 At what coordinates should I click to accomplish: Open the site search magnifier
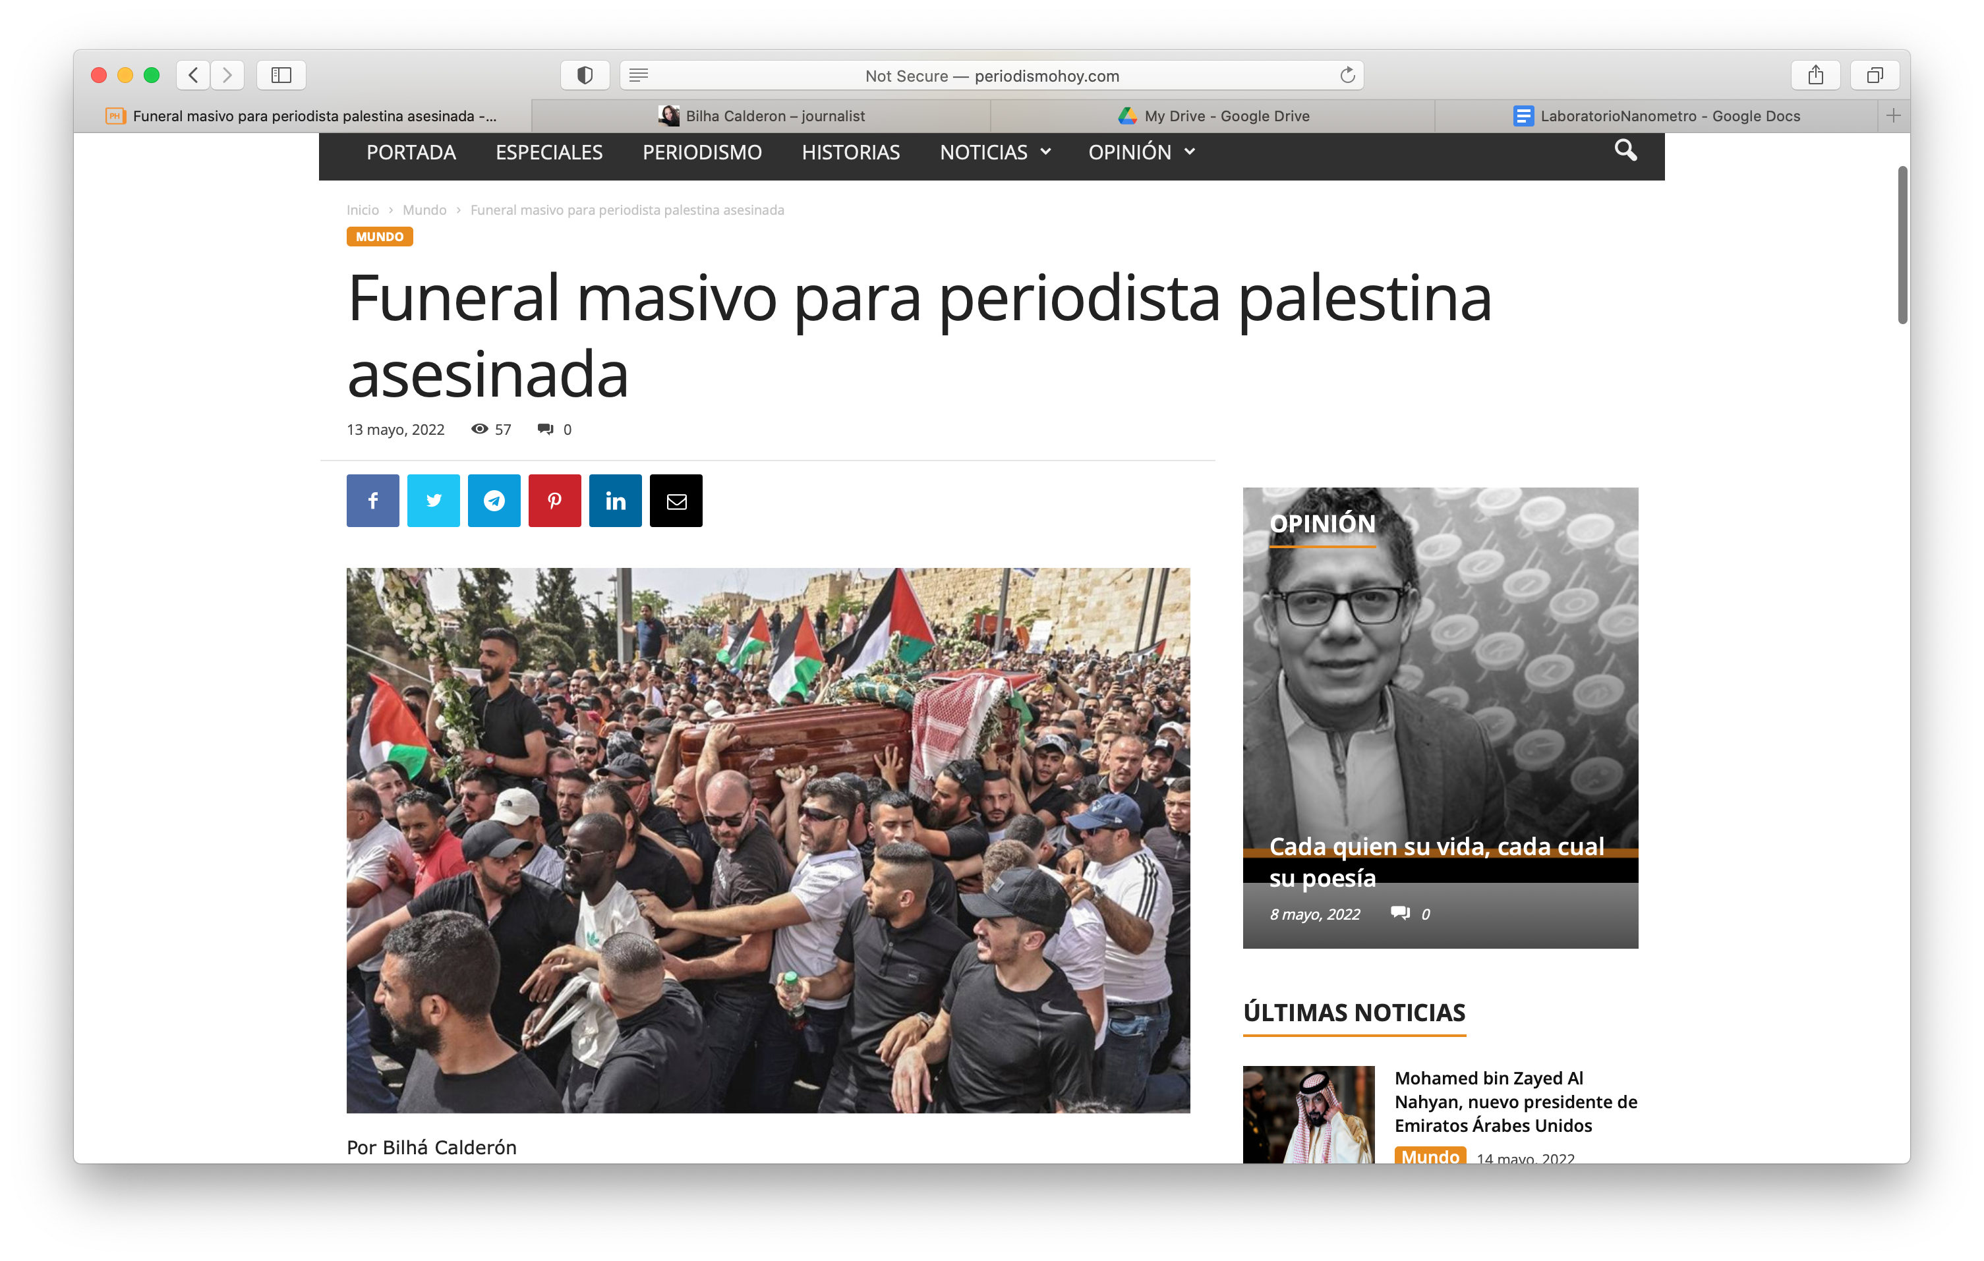[x=1625, y=151]
